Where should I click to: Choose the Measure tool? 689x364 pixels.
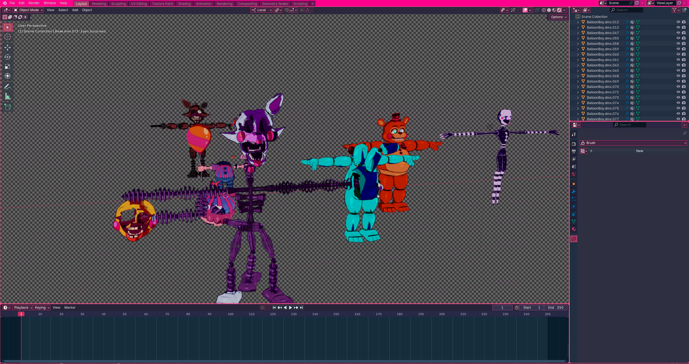point(8,96)
